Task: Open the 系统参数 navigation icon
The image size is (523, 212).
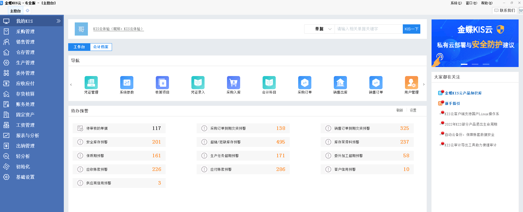Action: [127, 83]
